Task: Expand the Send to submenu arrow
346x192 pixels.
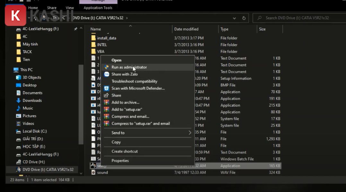Action: pos(190,133)
